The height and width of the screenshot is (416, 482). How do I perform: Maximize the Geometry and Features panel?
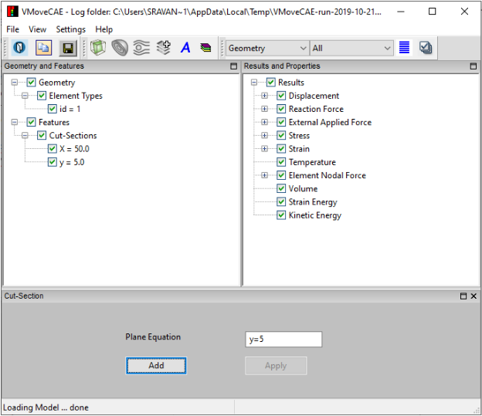pos(233,66)
